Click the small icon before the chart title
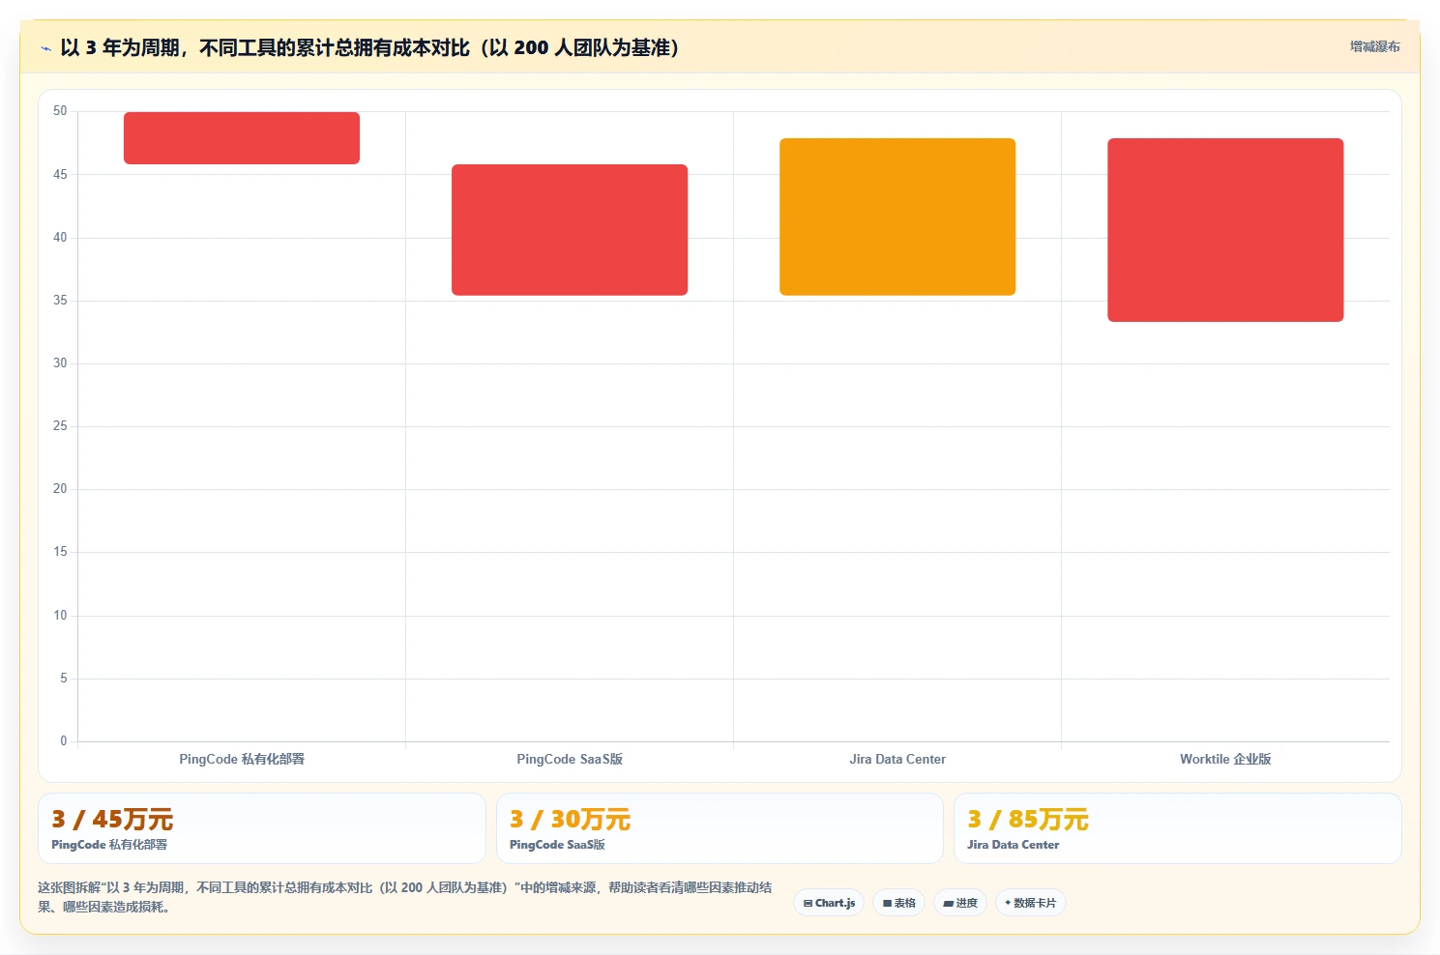The image size is (1440, 955). pos(45,48)
